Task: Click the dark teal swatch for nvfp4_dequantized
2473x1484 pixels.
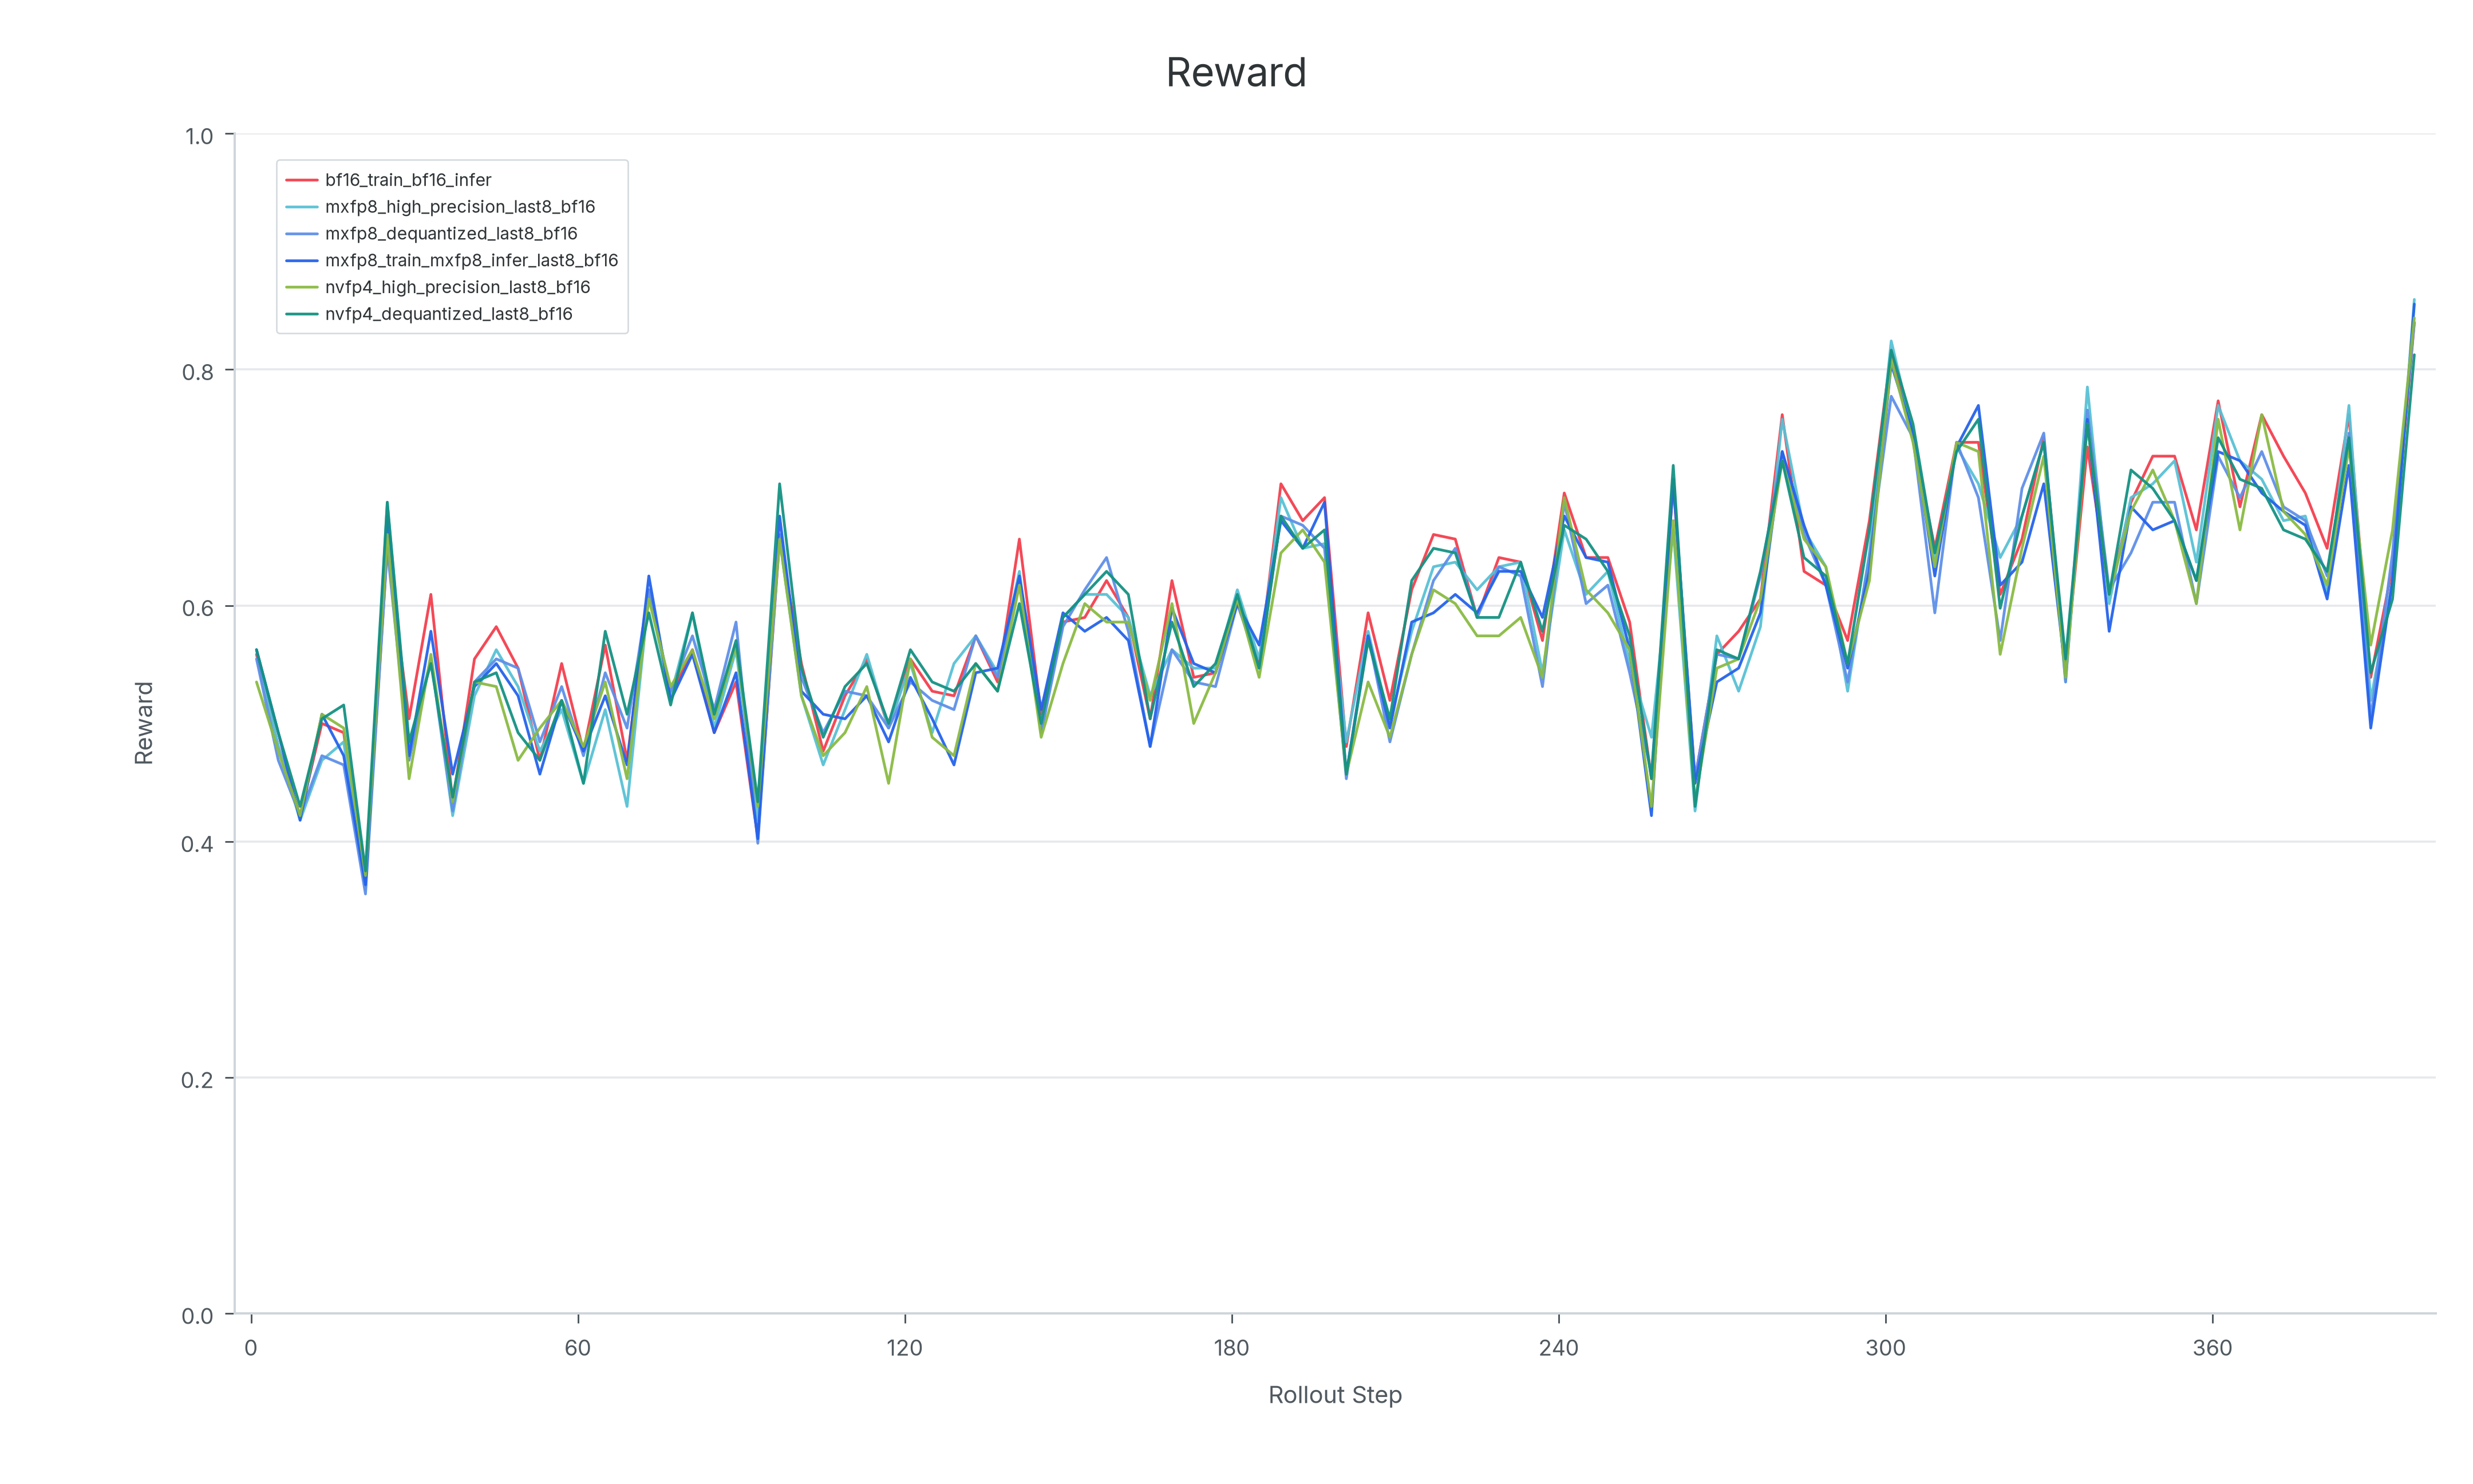Action: pos(302,314)
